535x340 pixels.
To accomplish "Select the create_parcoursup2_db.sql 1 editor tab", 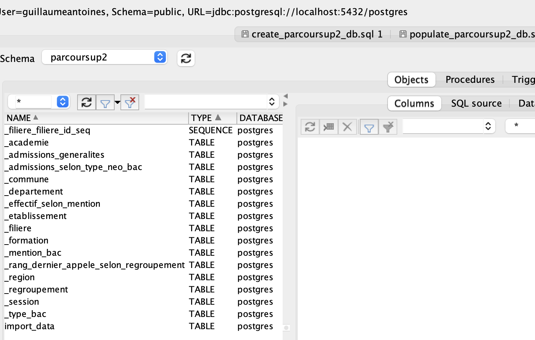I will point(312,34).
